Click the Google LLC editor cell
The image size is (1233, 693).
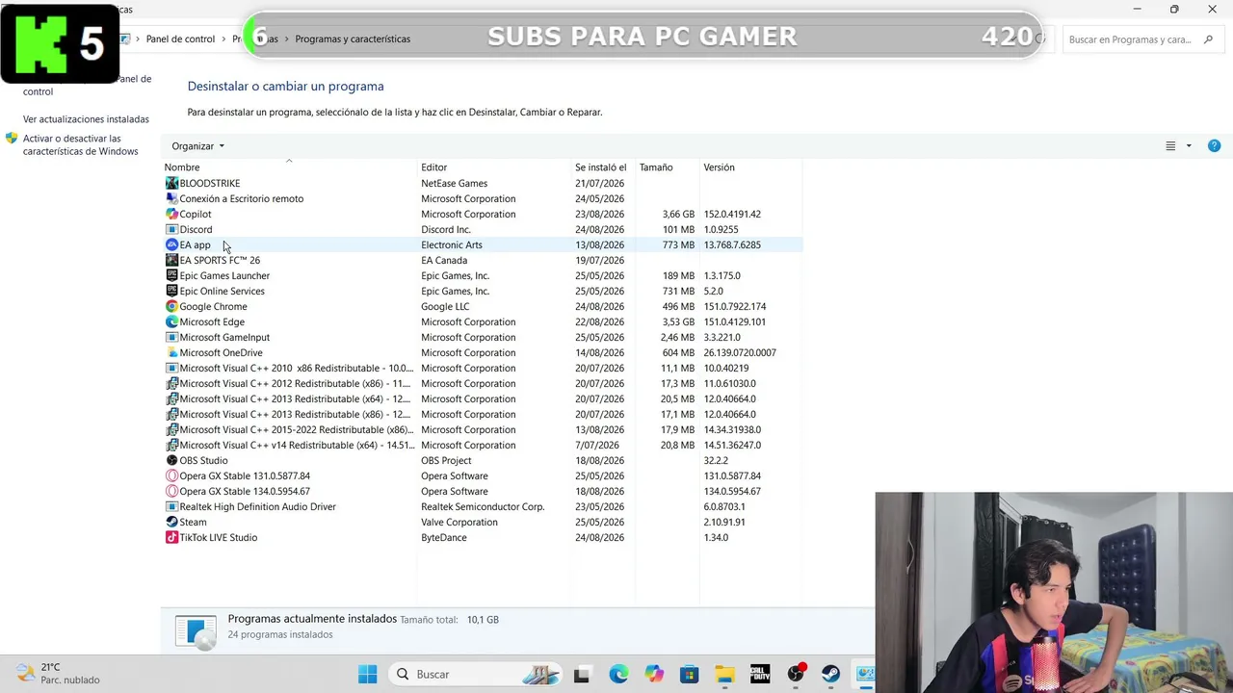pos(445,306)
